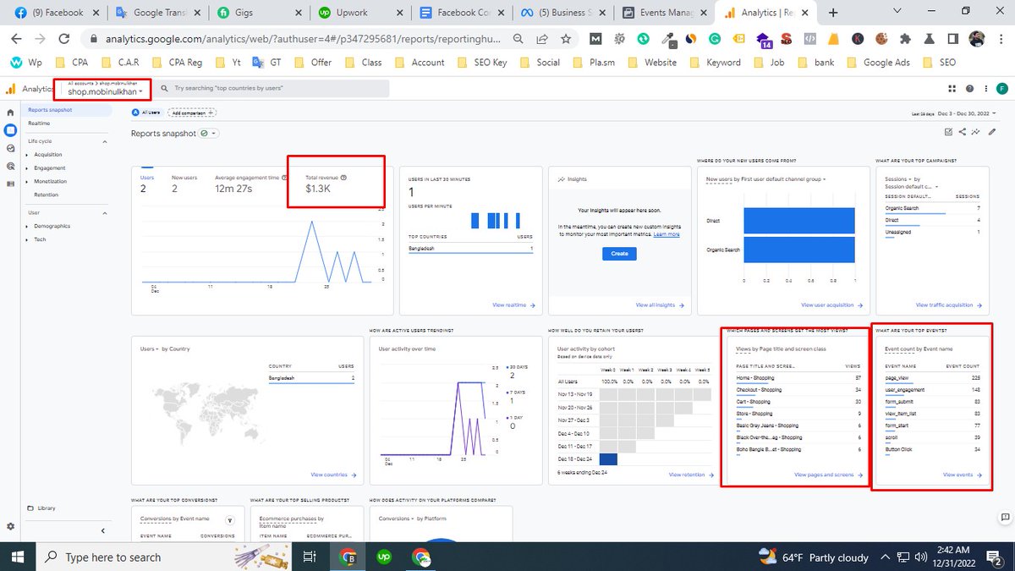Reload the page
The width and height of the screenshot is (1015, 571).
[x=65, y=39]
